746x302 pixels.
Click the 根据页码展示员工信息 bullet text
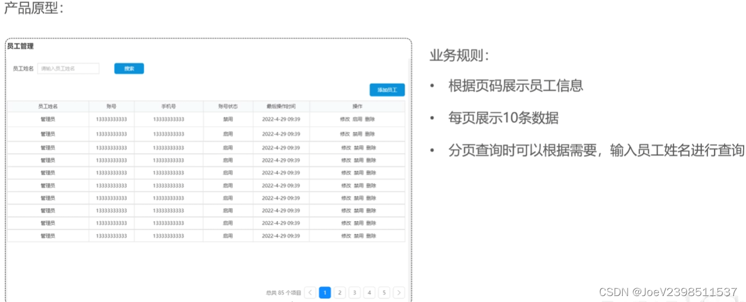516,86
